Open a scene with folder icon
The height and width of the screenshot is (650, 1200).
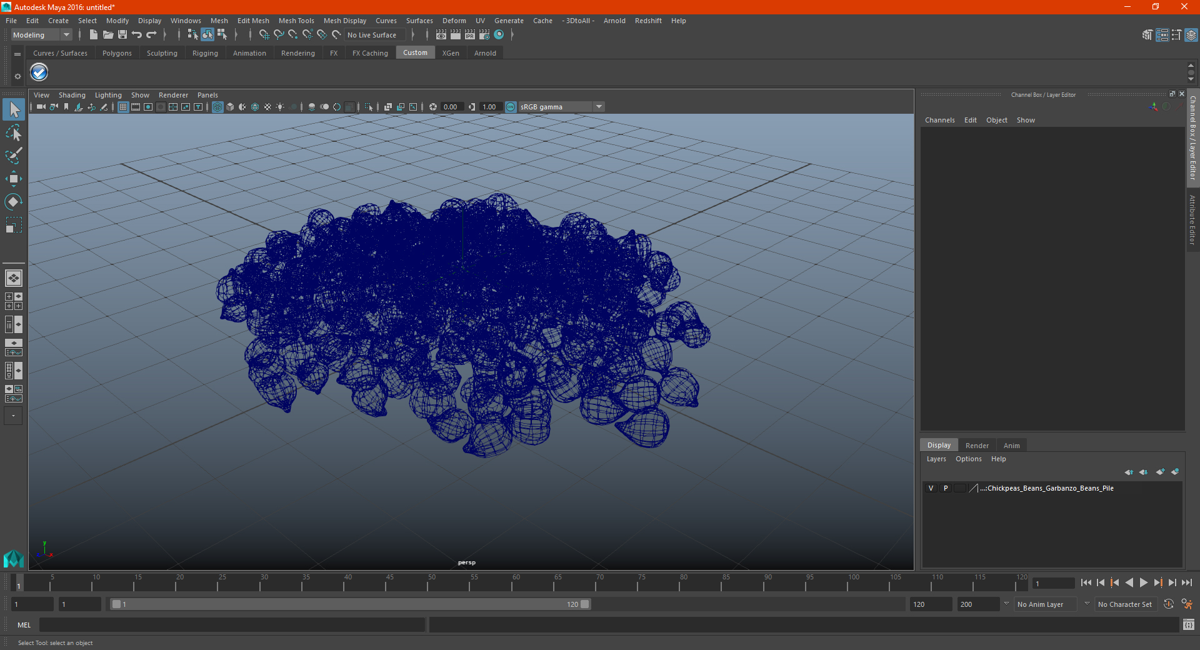[107, 35]
